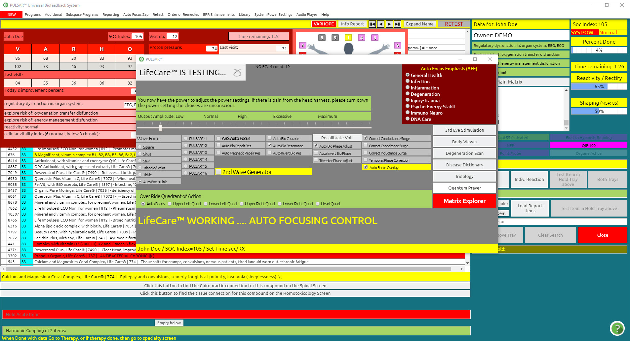This screenshot has height=341, width=630.
Task: Click the skip-to-last record arrow icon
Action: [x=398, y=24]
